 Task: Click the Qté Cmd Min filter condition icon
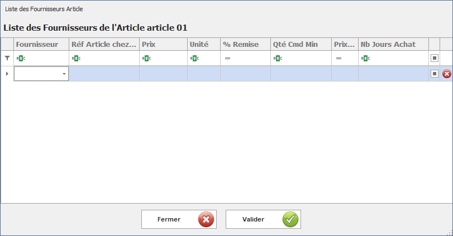[278, 58]
